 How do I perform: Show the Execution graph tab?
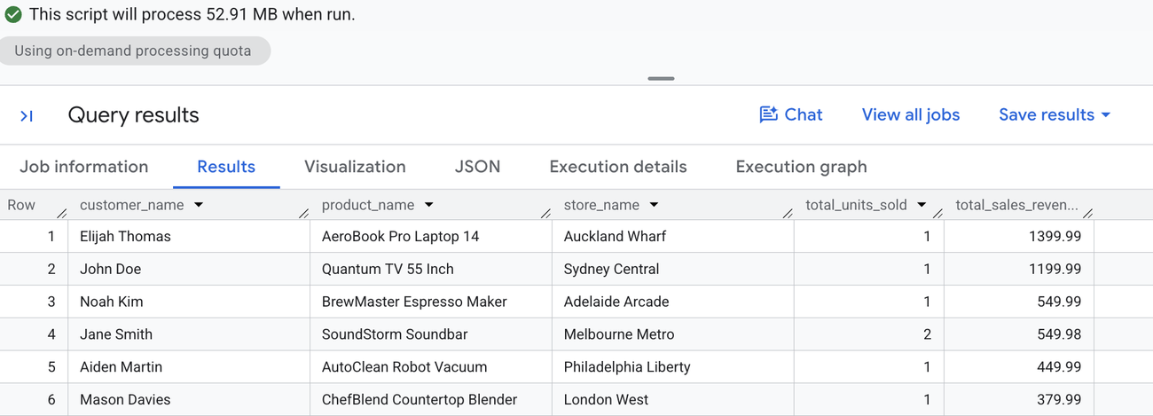tap(802, 167)
